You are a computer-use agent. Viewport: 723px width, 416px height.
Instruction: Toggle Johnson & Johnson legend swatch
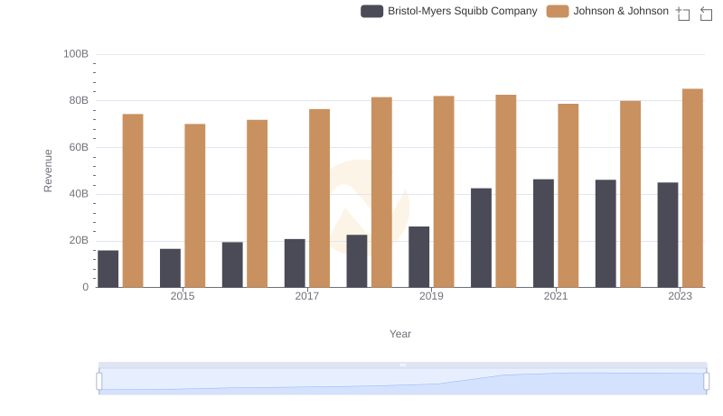click(558, 11)
